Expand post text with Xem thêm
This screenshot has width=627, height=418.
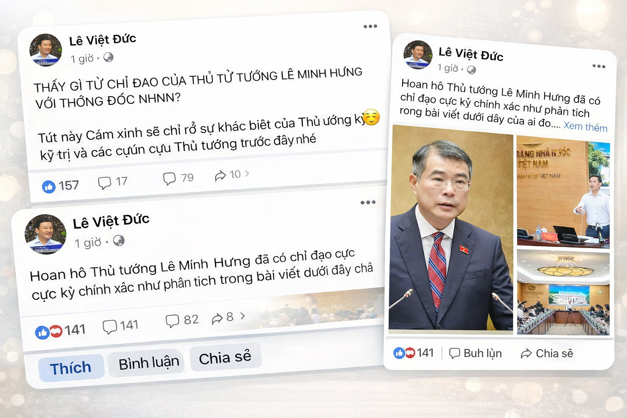(x=585, y=127)
